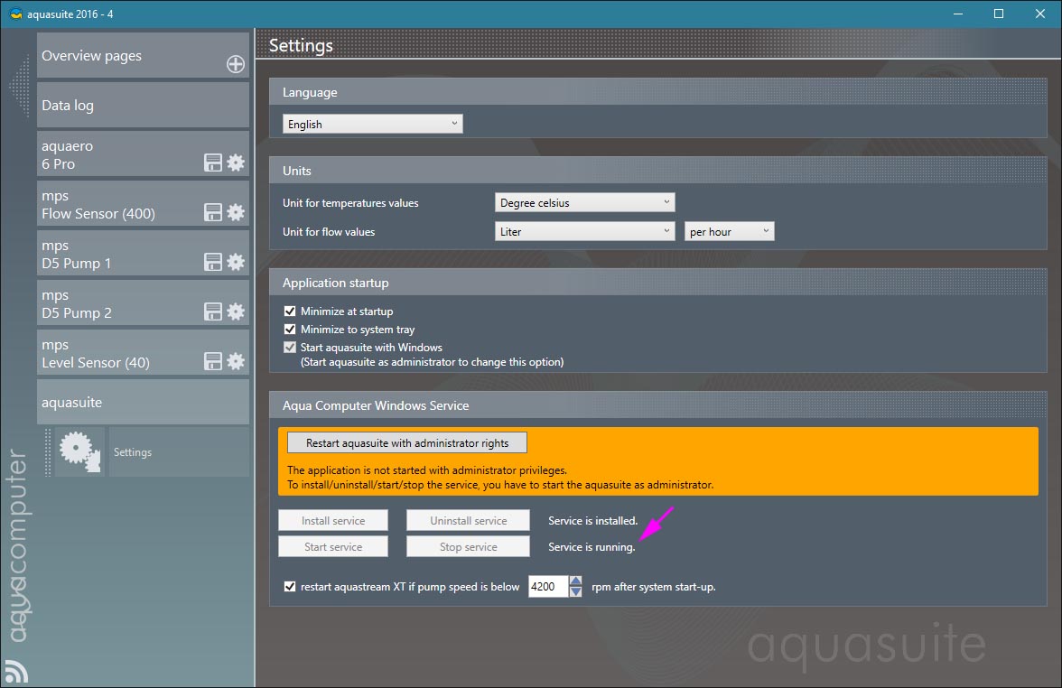This screenshot has height=688, width=1062.
Task: Open gear settings for D5 Pump 2
Action: pyautogui.click(x=236, y=311)
